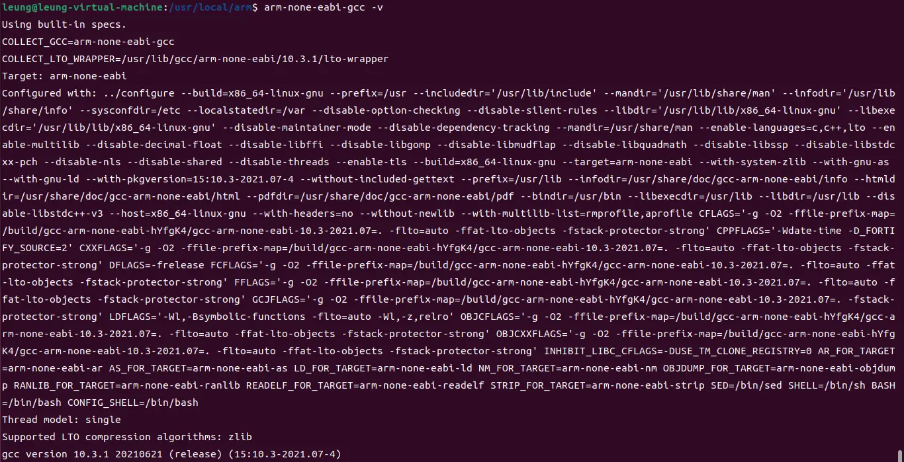Click the COLLECT_GCC=arm-none-eabi-gcc line
The width and height of the screenshot is (904, 462).
(x=88, y=42)
